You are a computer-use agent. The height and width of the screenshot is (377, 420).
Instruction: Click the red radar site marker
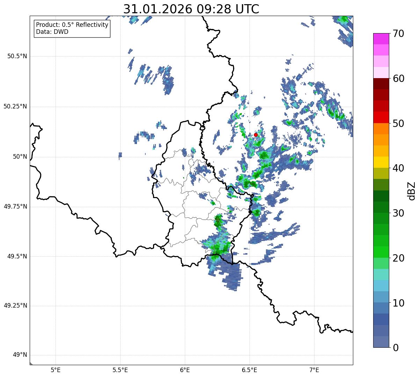(256, 135)
